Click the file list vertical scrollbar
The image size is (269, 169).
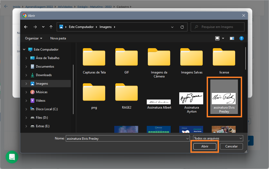(x=246, y=58)
